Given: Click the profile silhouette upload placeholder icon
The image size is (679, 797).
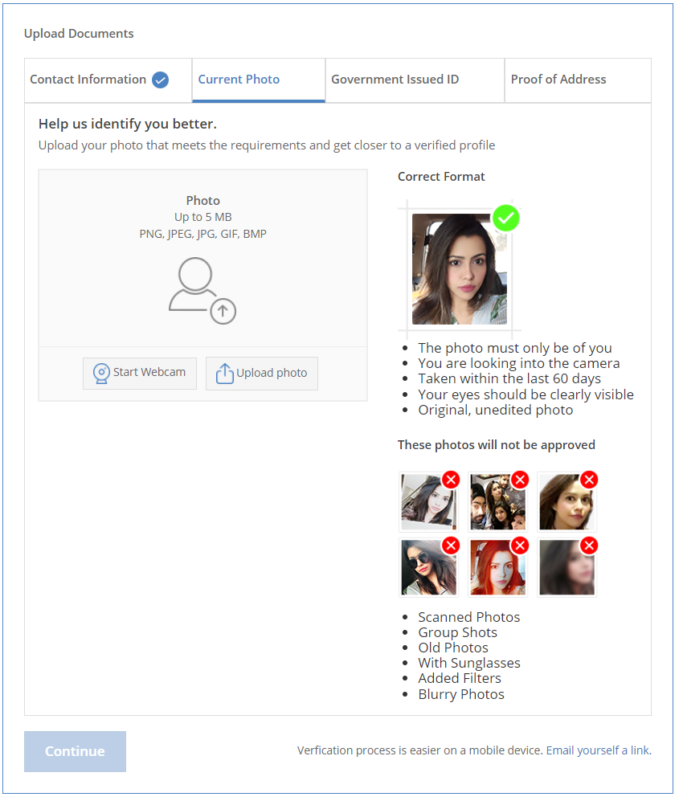Looking at the screenshot, I should 201,290.
